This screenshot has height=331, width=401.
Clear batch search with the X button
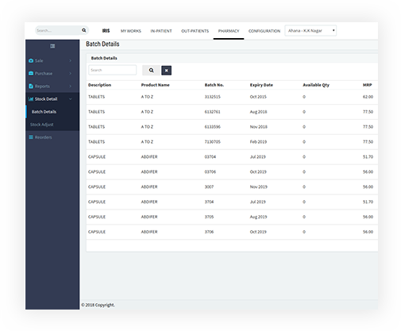(167, 71)
